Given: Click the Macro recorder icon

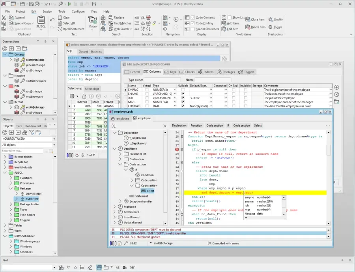Looking at the screenshot, I should [92, 20].
